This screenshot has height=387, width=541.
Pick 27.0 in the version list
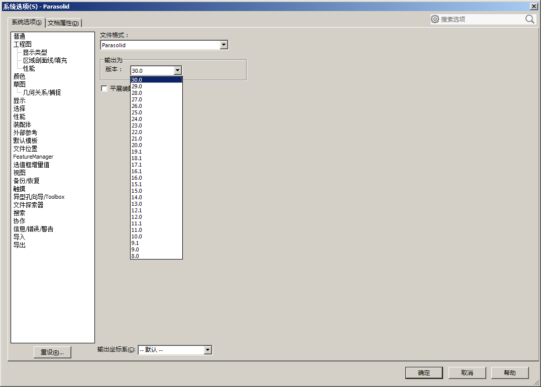pyautogui.click(x=156, y=99)
